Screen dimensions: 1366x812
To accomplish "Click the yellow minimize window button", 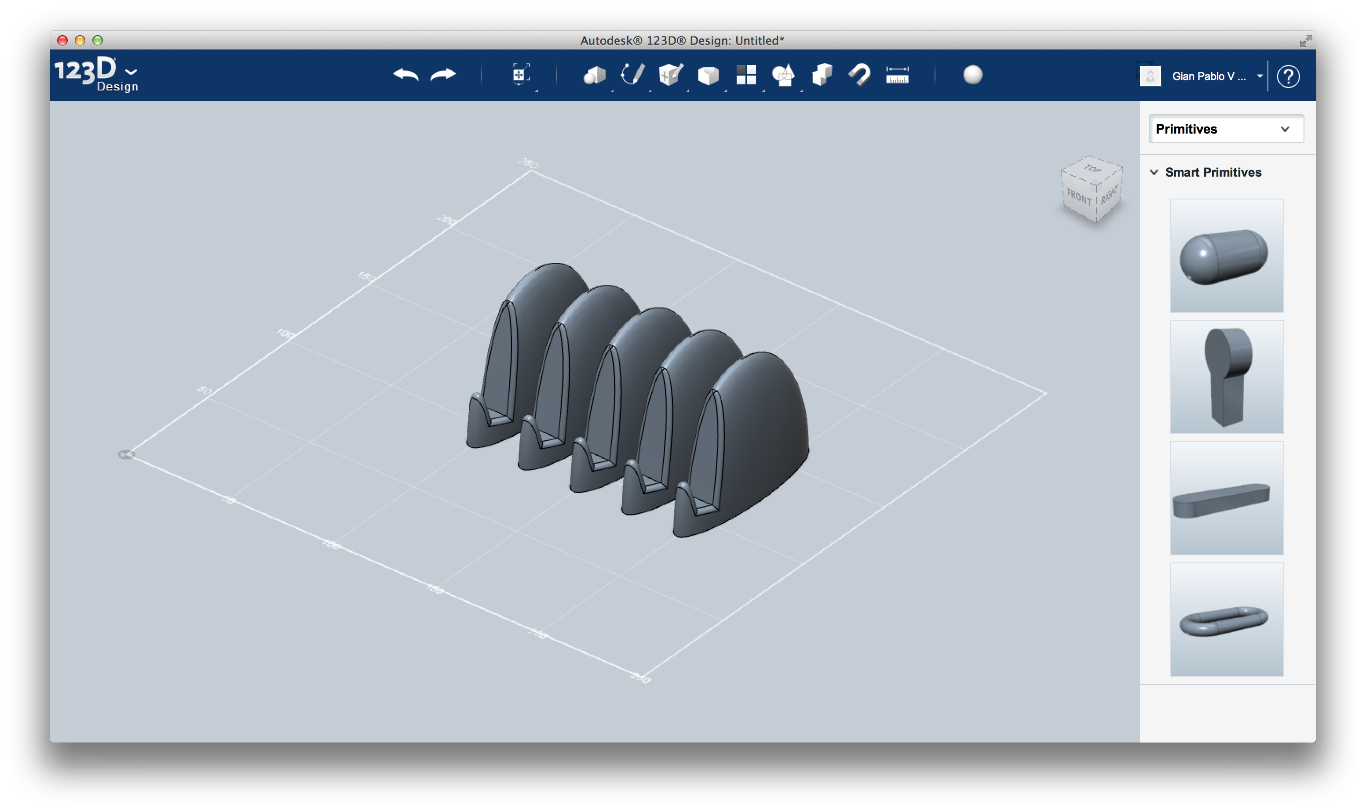I will point(80,40).
